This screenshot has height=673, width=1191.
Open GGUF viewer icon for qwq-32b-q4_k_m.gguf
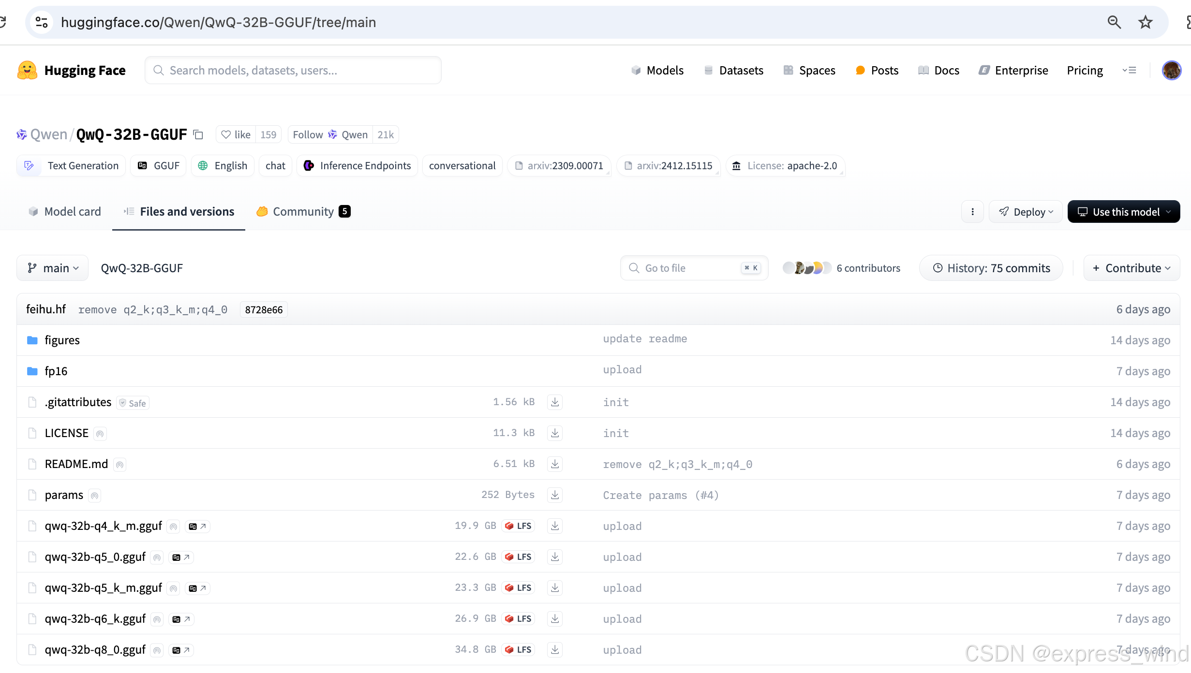click(197, 526)
